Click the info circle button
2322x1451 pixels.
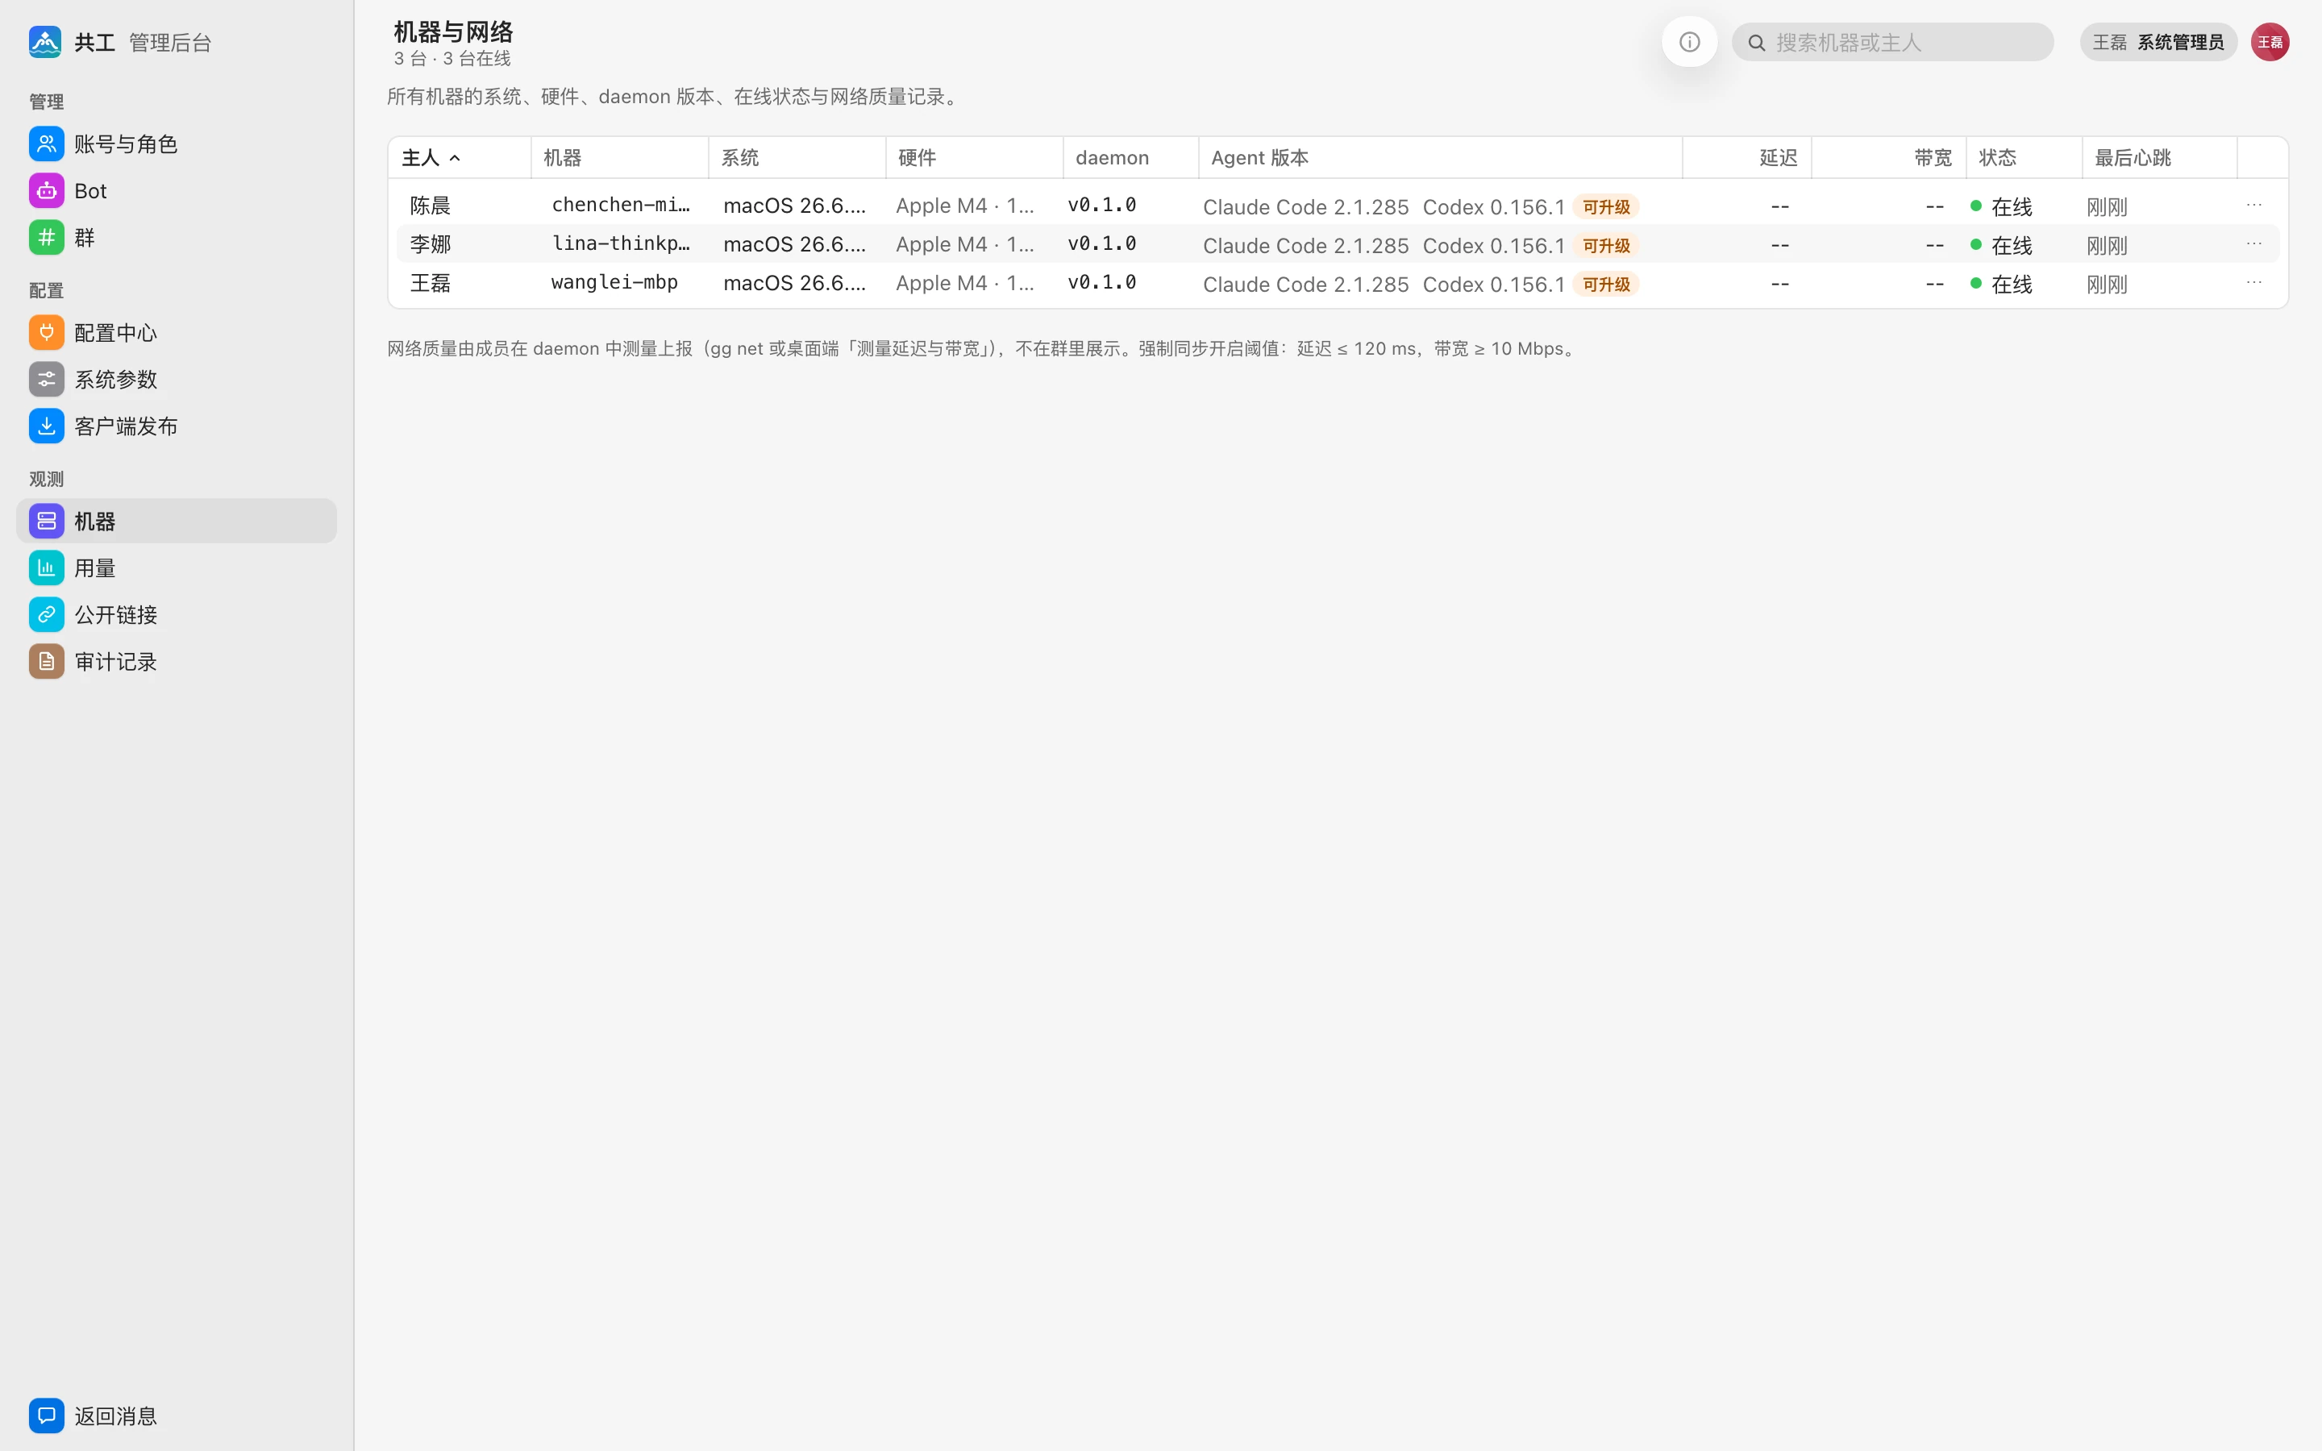(1690, 42)
